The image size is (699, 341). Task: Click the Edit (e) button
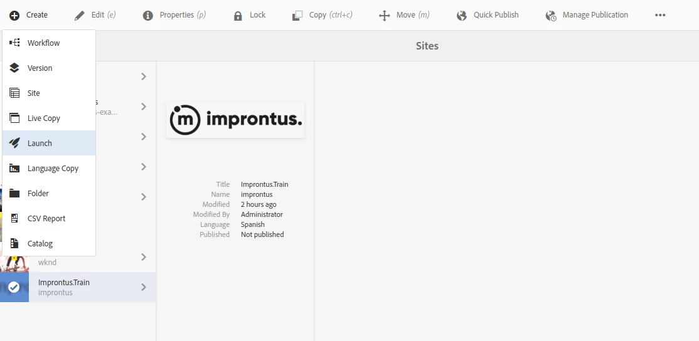click(95, 15)
